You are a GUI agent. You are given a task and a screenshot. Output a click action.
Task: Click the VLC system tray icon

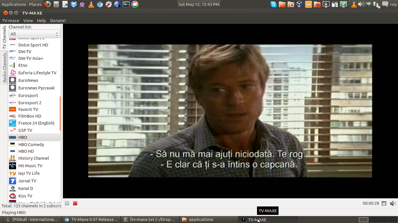(x=354, y=4)
